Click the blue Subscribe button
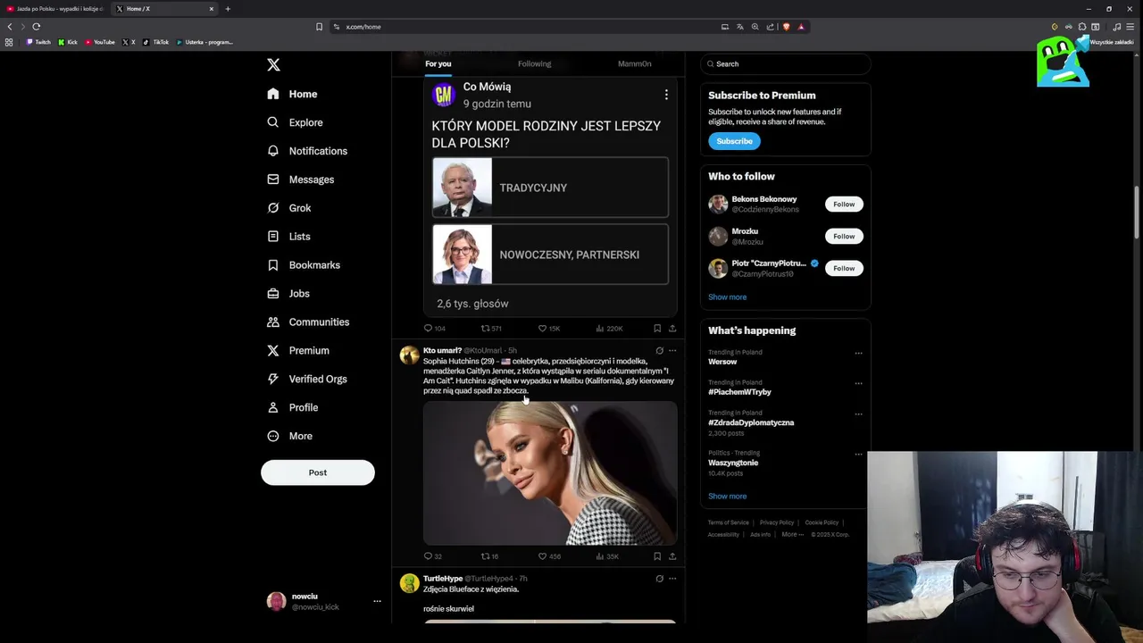The width and height of the screenshot is (1143, 643). (734, 141)
